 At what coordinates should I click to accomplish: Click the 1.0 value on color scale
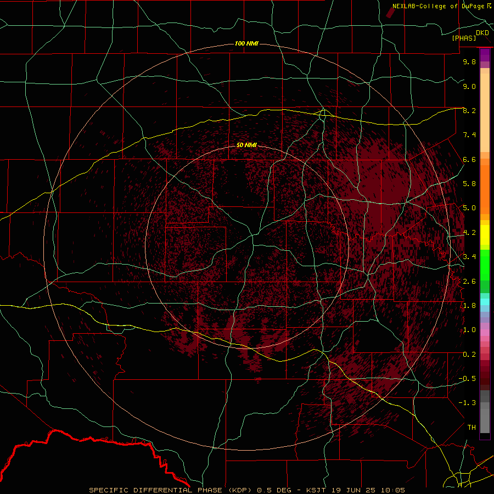pyautogui.click(x=469, y=330)
